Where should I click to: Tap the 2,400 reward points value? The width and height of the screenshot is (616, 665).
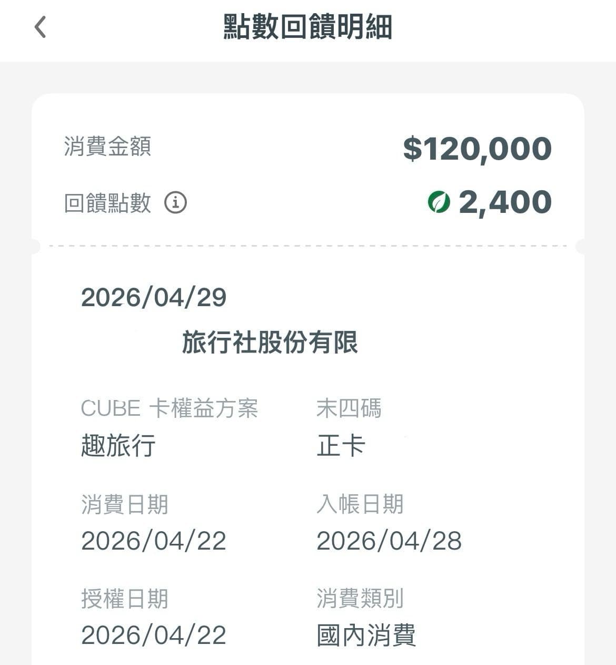click(505, 202)
